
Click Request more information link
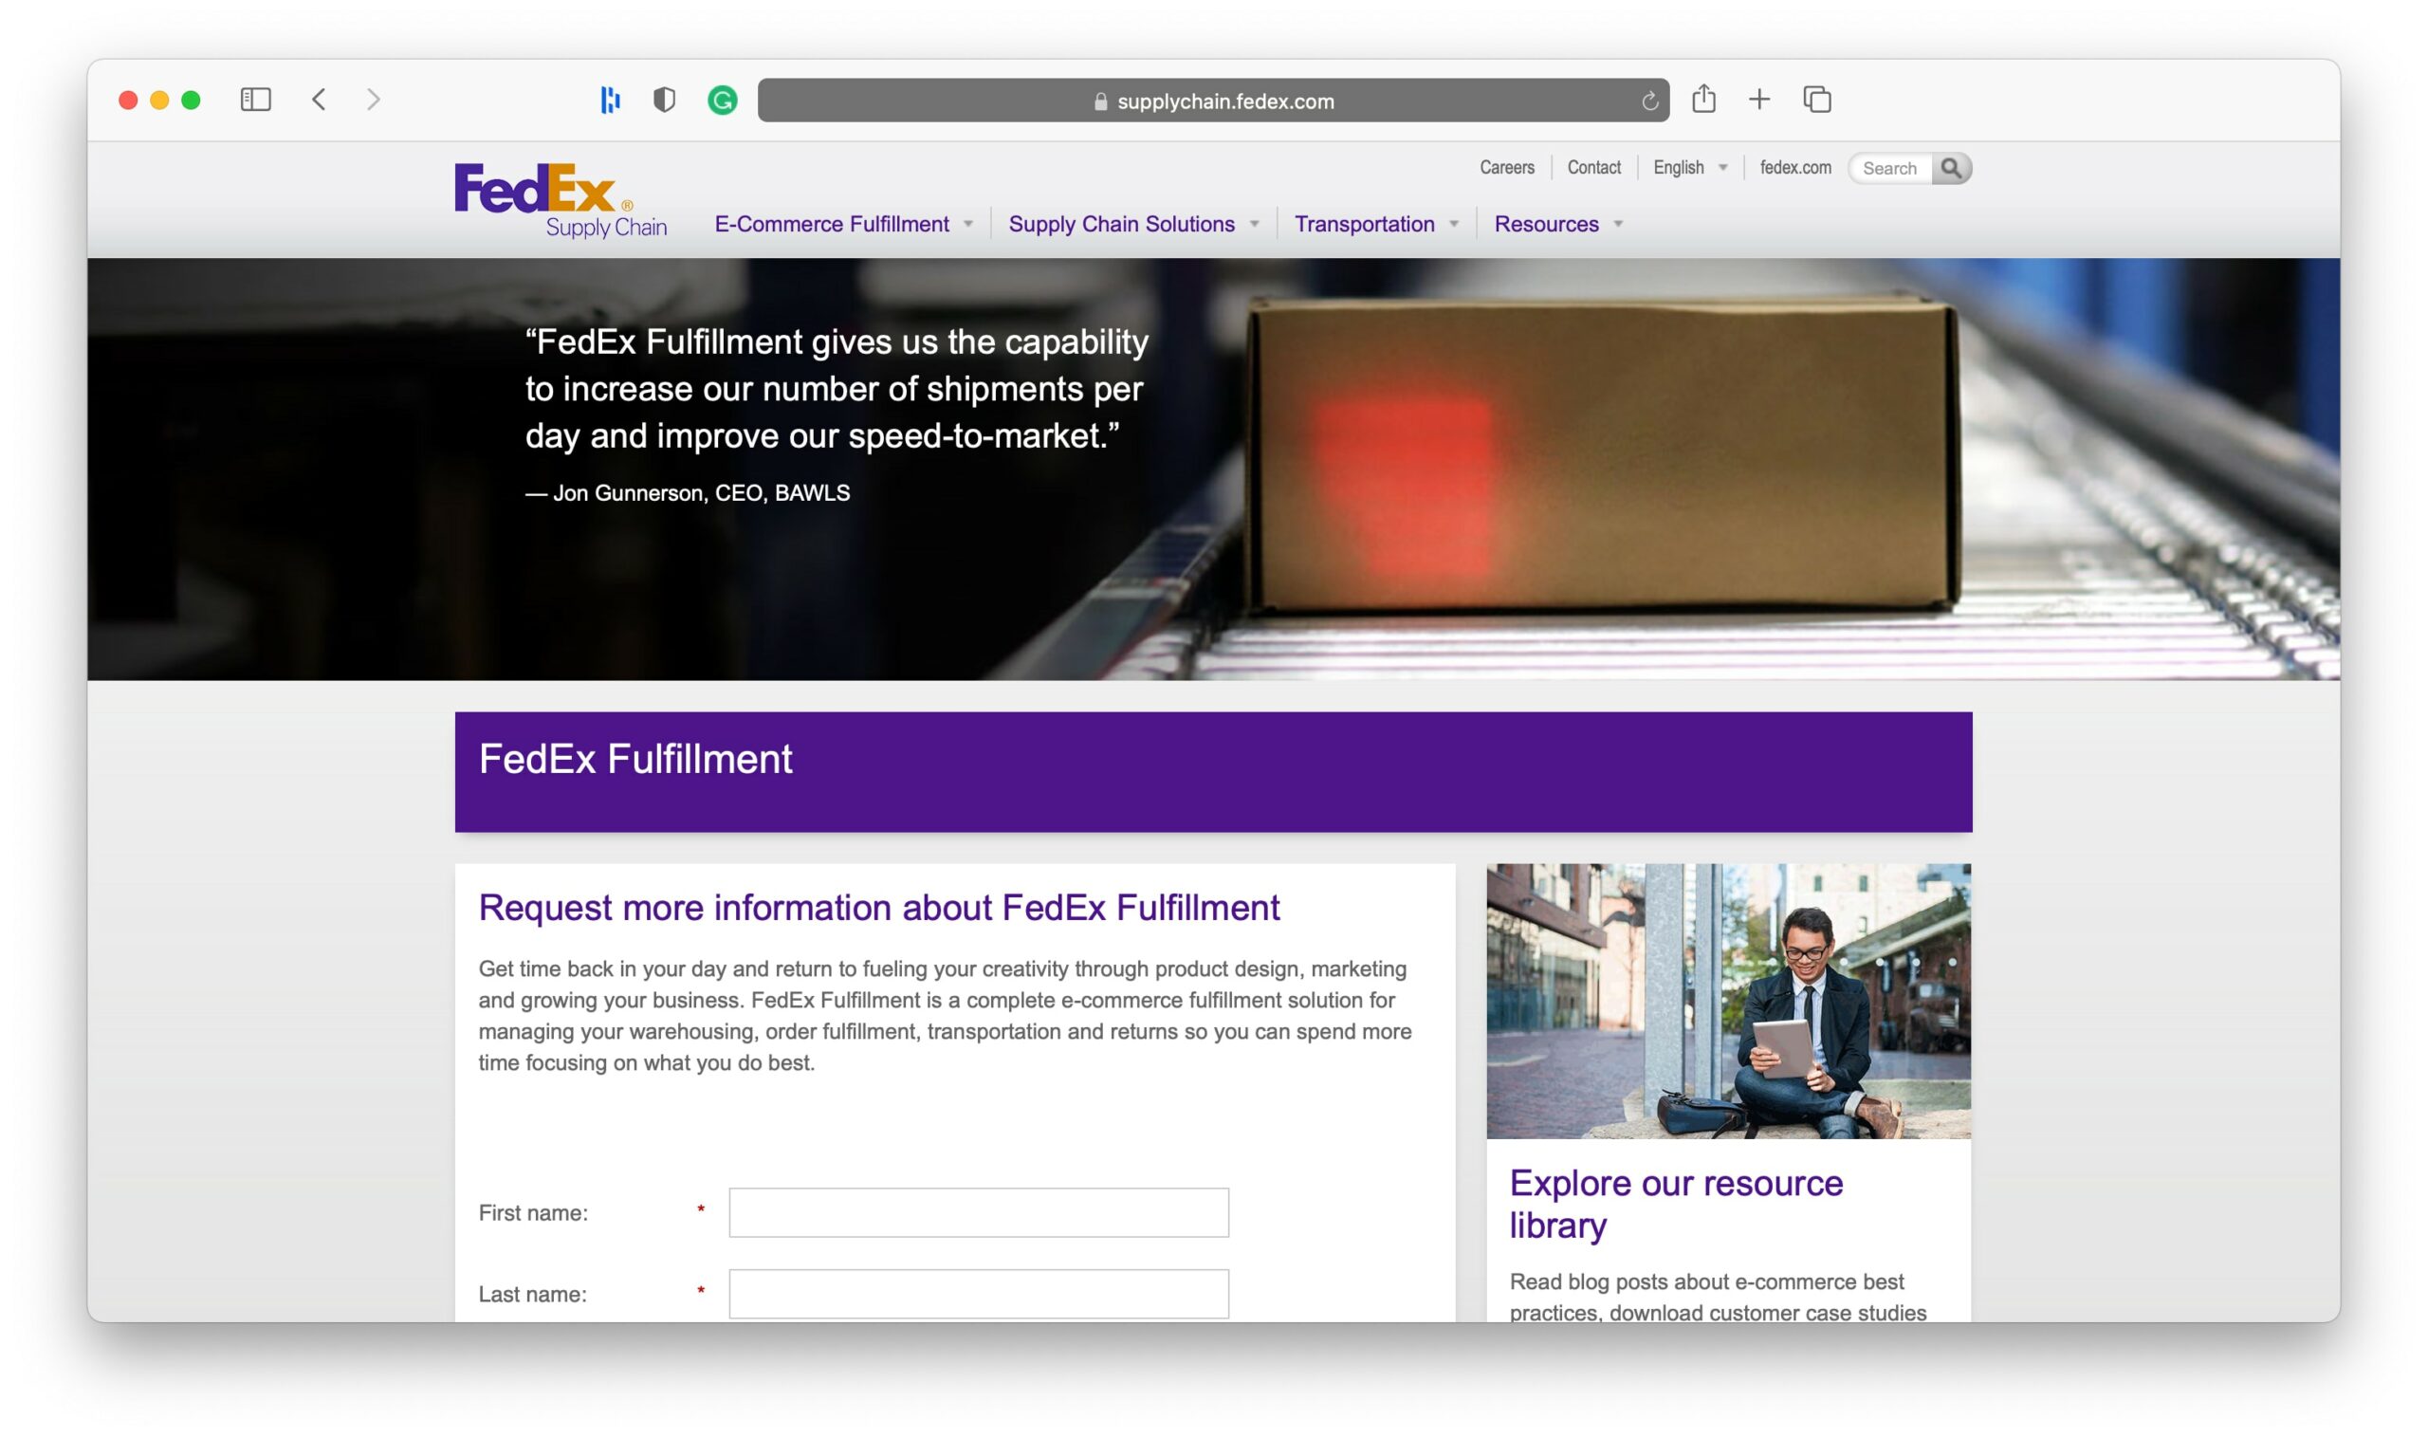[x=879, y=908]
